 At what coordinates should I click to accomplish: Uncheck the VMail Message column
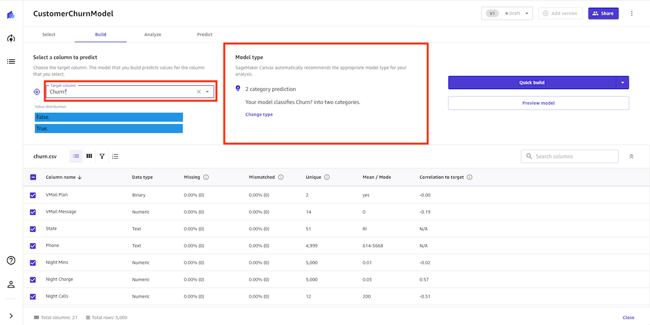tap(33, 212)
